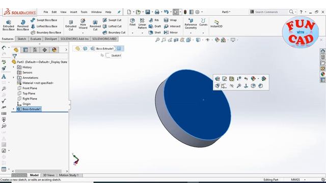326x183 pixels.
Task: Click the Open document icon
Action: 138,12
